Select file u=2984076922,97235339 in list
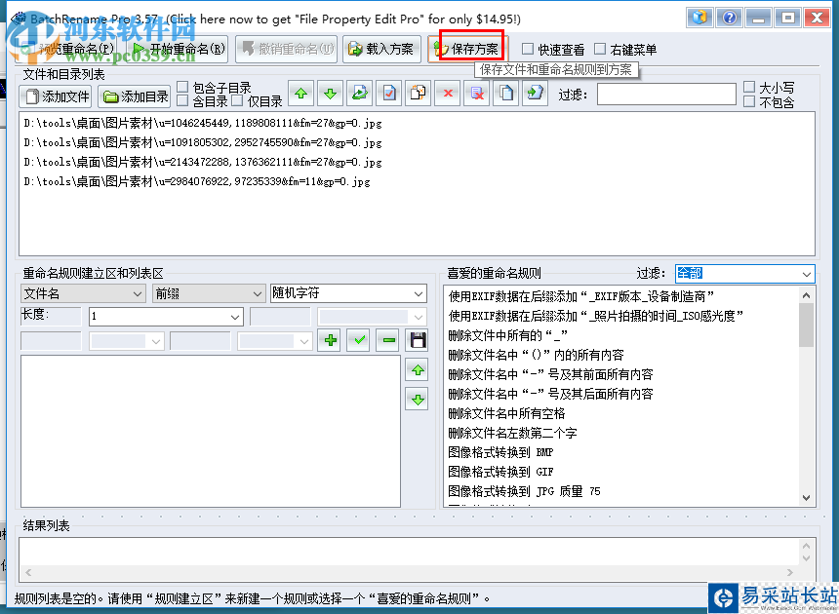The width and height of the screenshot is (839, 614). coord(197,181)
